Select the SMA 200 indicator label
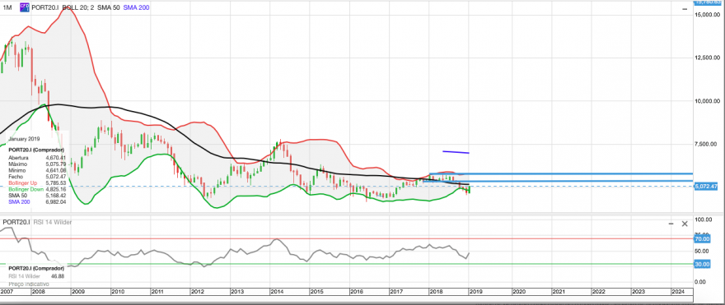This screenshot has width=725, height=305. 136,7
